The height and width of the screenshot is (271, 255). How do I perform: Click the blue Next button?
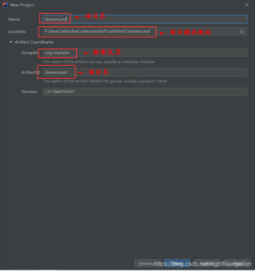pos(177,263)
